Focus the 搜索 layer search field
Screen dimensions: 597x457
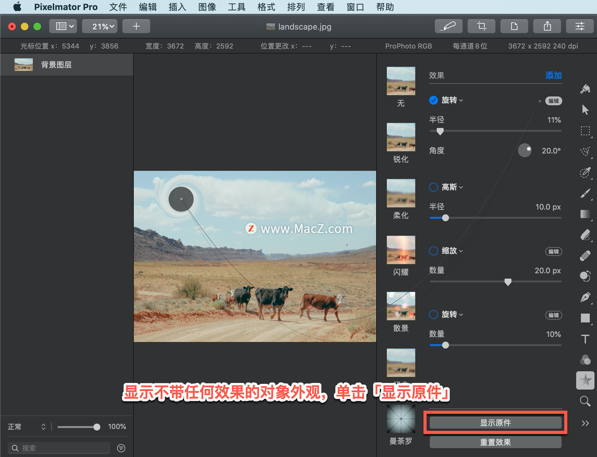(59, 448)
